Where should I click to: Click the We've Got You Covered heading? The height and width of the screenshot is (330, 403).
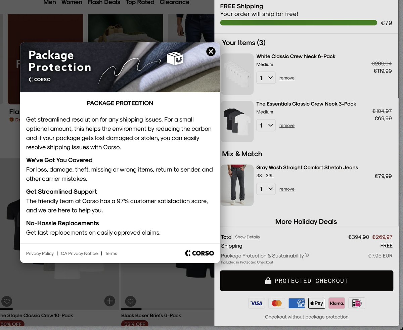59,160
